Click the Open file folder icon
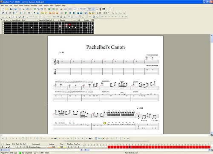Viewport: 213px width, 154px height. pyautogui.click(x=6, y=9)
